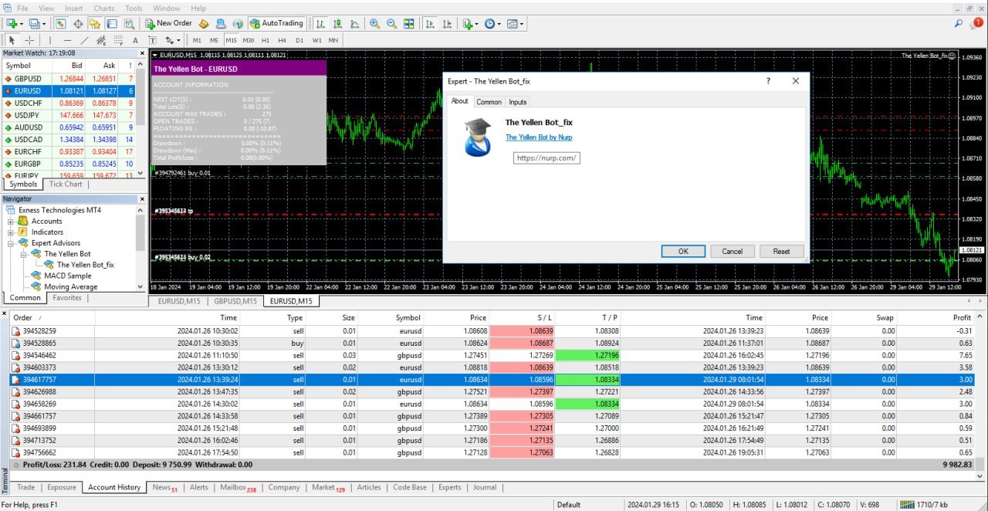The image size is (988, 511).
Task: Open Tile Windows chart layout
Action: pyautogui.click(x=409, y=24)
